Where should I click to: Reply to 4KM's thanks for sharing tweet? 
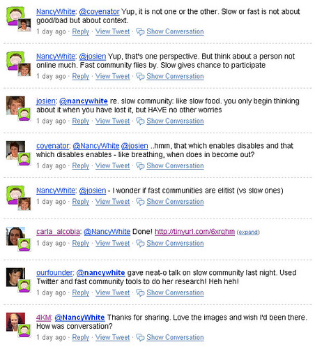(x=81, y=338)
